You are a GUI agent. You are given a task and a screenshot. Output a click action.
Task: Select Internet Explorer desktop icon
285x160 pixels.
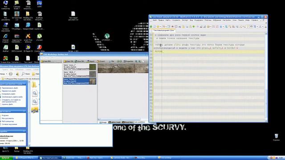click(5, 38)
